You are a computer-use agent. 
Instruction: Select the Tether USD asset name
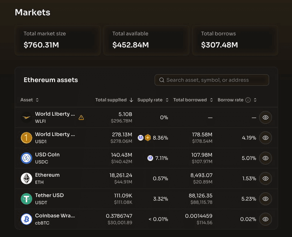pos(49,195)
